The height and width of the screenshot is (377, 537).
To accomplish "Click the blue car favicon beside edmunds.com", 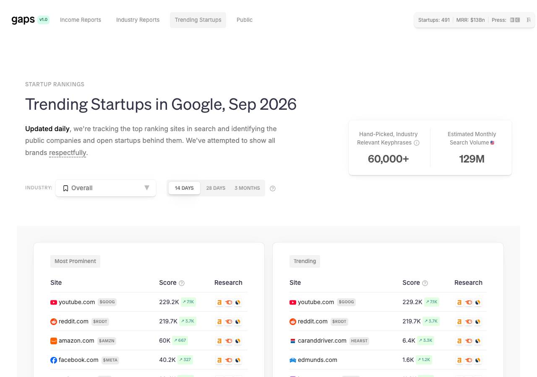I will (x=293, y=360).
